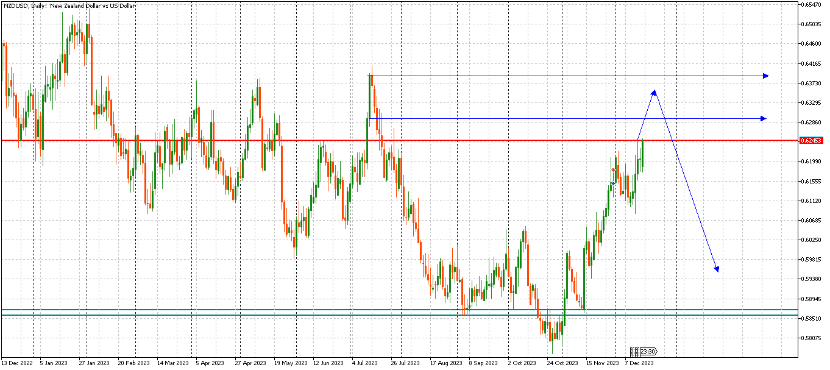Click the 0.65035 price scale label
This screenshot has width=830, height=370.
[x=812, y=24]
